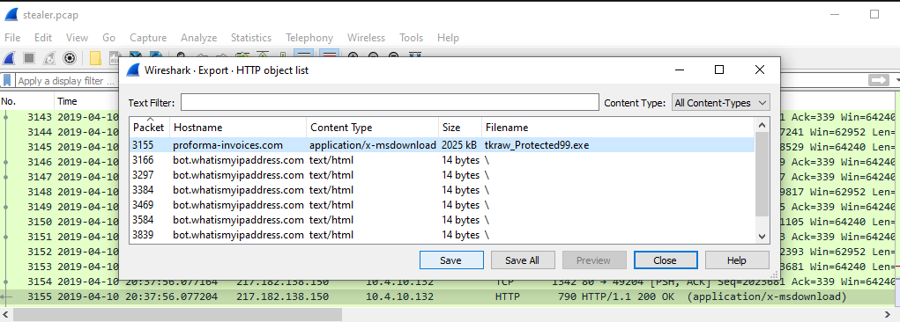
Task: Click the main window horizontal scrollbar thumb
Action: point(177,315)
